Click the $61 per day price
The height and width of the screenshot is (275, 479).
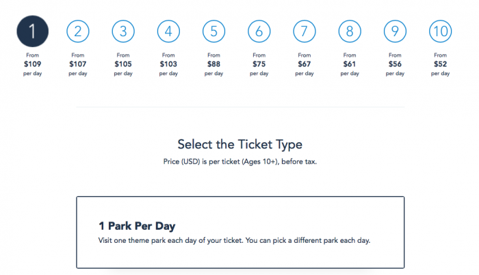click(x=350, y=64)
